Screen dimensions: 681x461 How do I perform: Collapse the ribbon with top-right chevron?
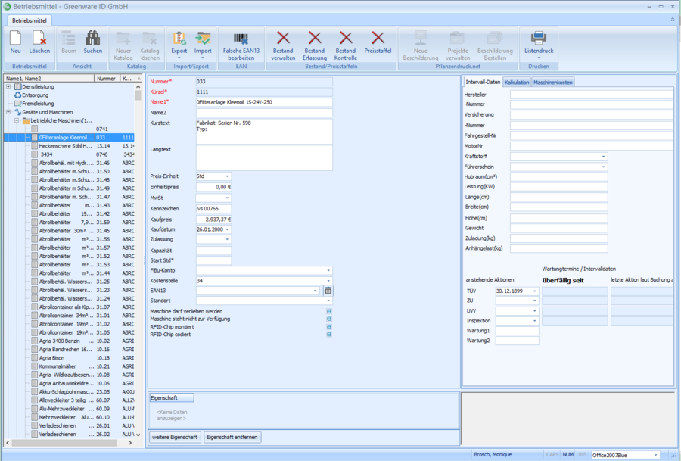(673, 20)
